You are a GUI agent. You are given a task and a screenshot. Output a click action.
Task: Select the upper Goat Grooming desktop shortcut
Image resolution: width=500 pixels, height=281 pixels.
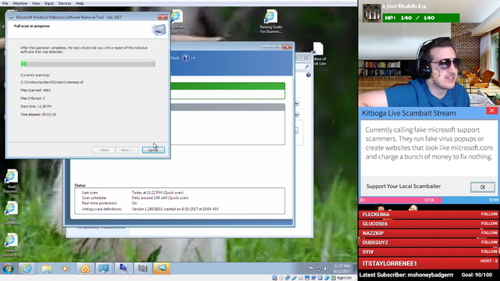click(12, 181)
